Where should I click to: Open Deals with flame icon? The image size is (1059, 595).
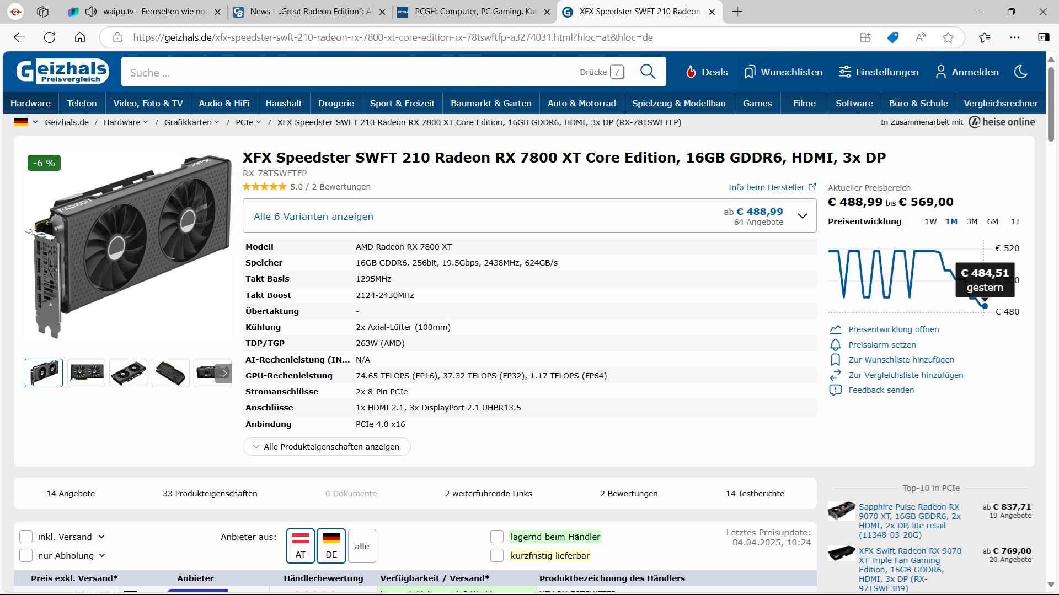(707, 72)
